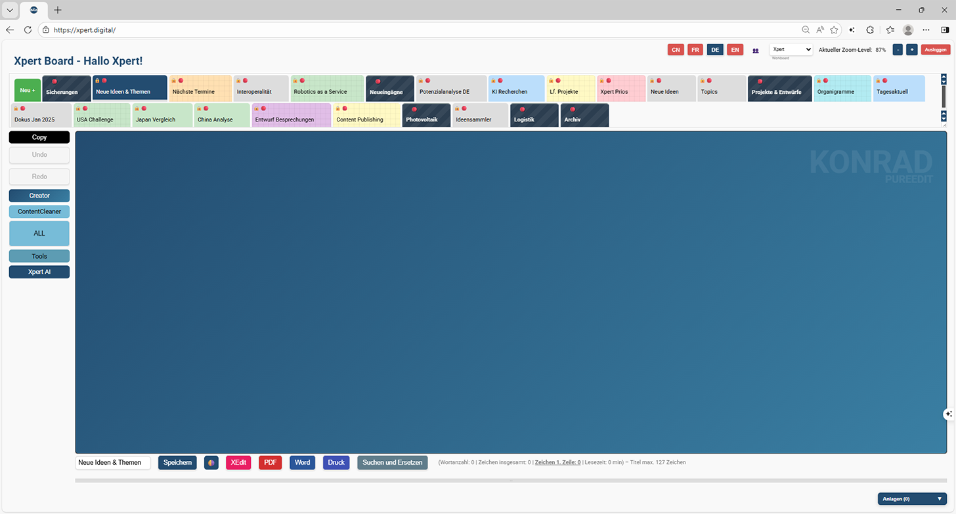Open the Xpert workboard dropdown
956x514 pixels.
click(x=791, y=50)
